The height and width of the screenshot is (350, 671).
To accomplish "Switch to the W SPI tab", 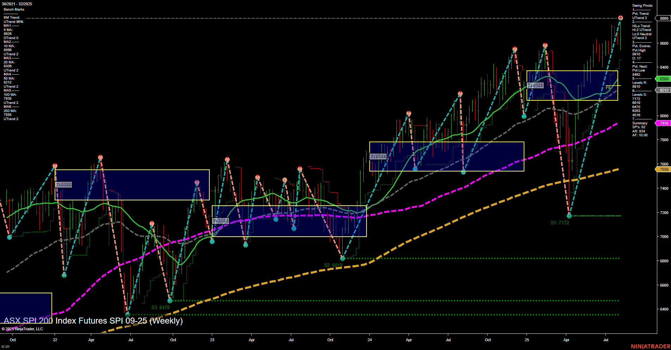I will pyautogui.click(x=5, y=346).
